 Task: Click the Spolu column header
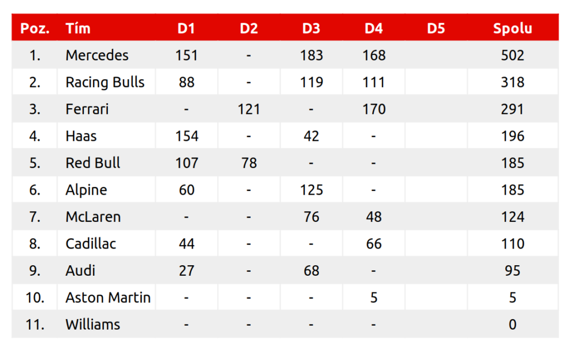click(512, 28)
